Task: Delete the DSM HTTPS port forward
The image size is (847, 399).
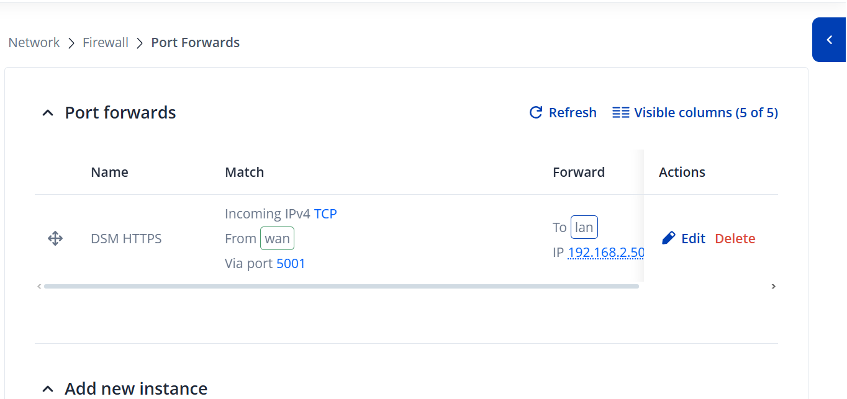Action: tap(735, 239)
